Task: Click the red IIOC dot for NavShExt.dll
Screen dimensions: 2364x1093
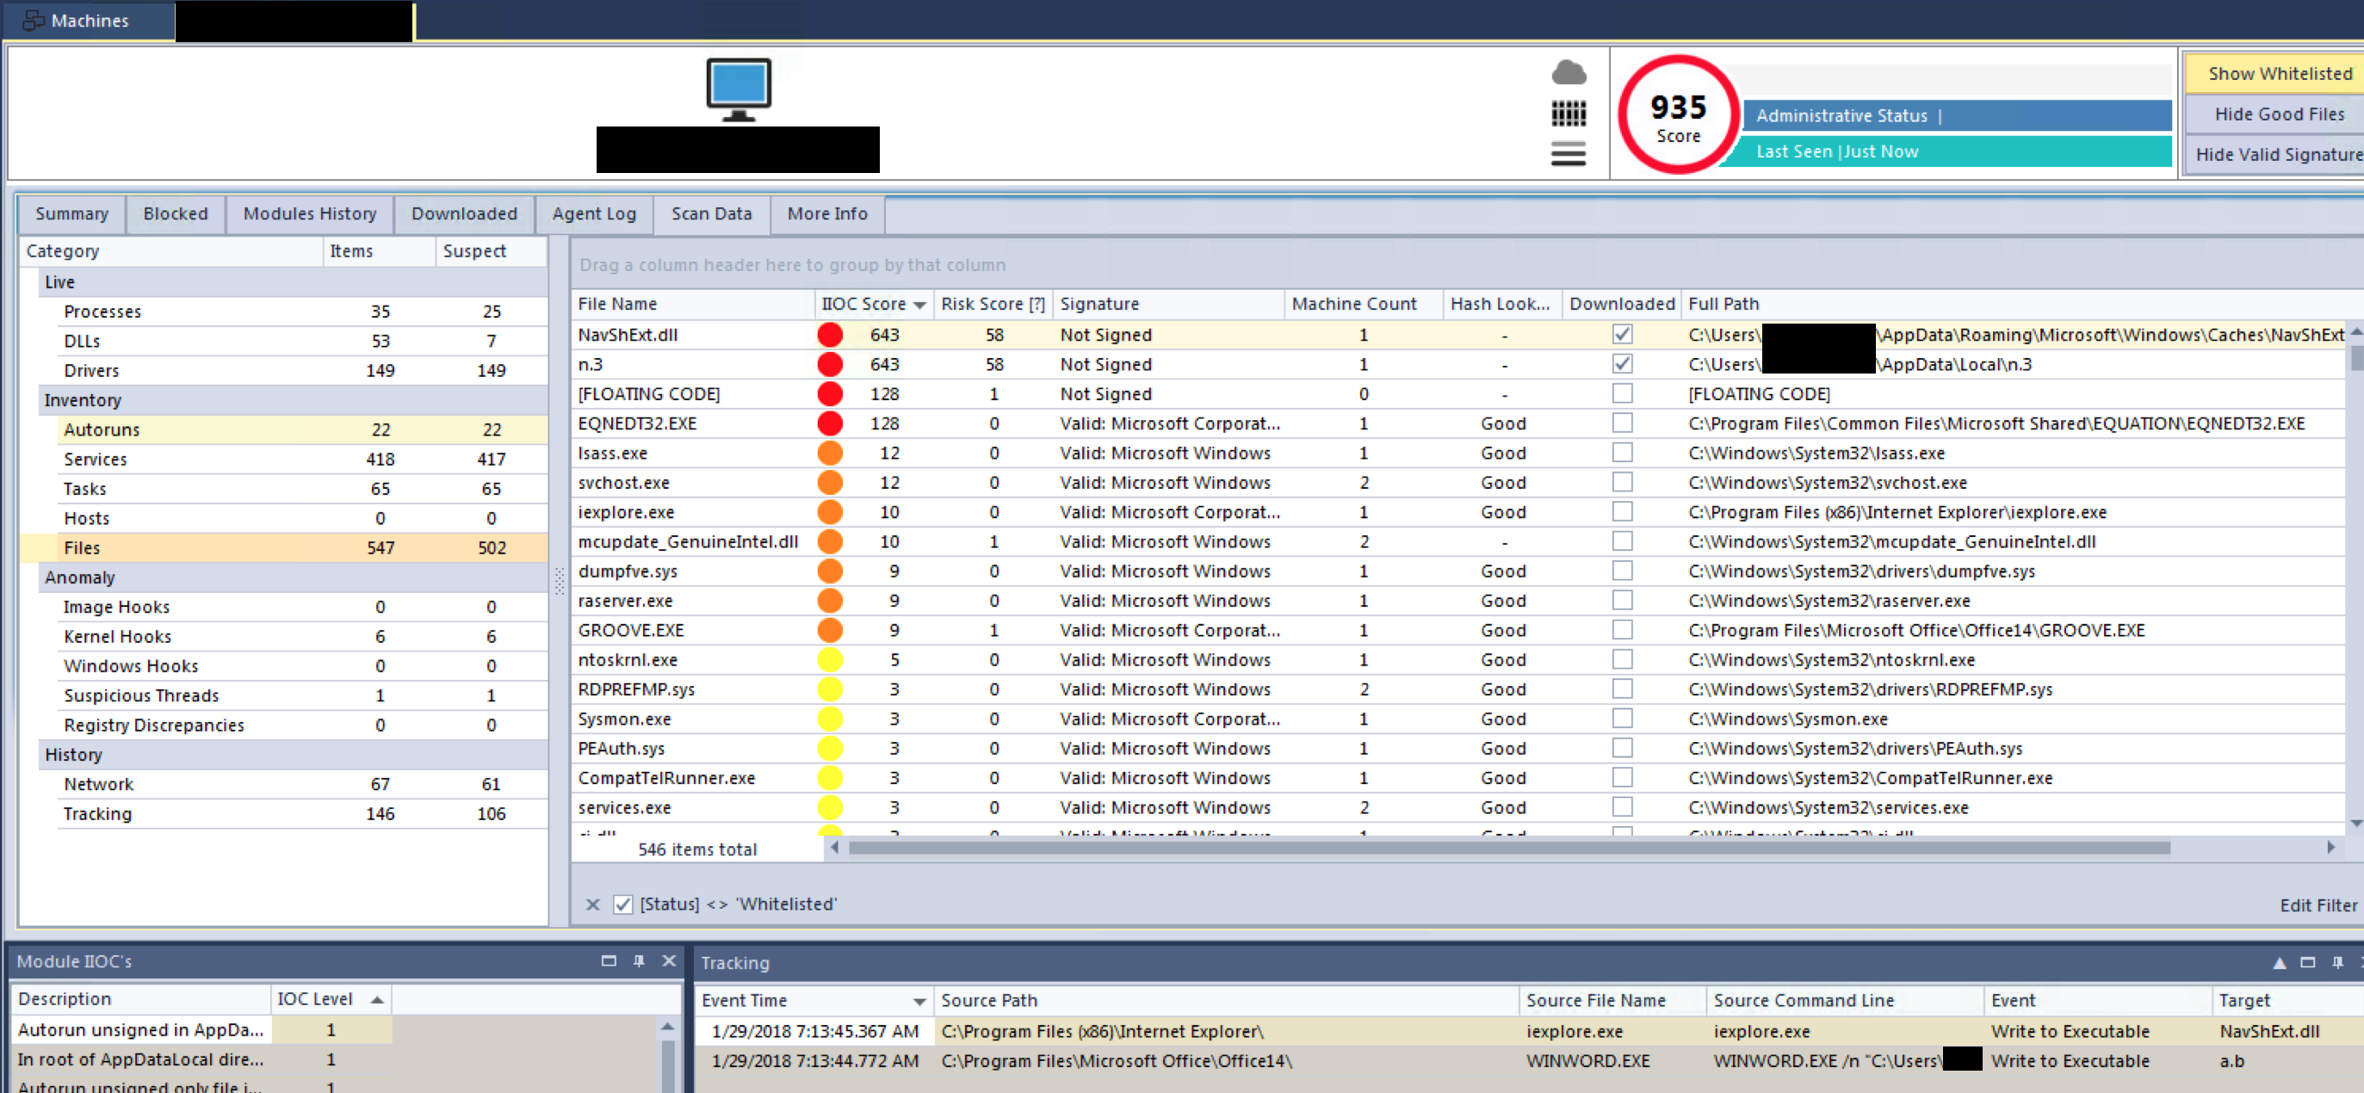Action: tap(830, 335)
